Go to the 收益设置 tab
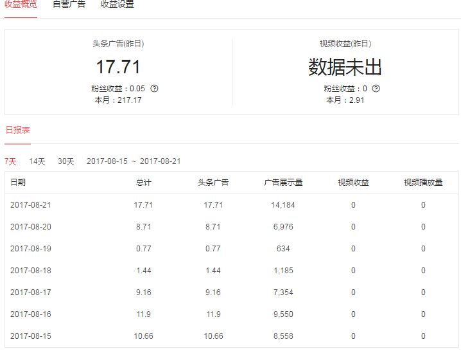This screenshot has width=461, height=351. (x=117, y=4)
